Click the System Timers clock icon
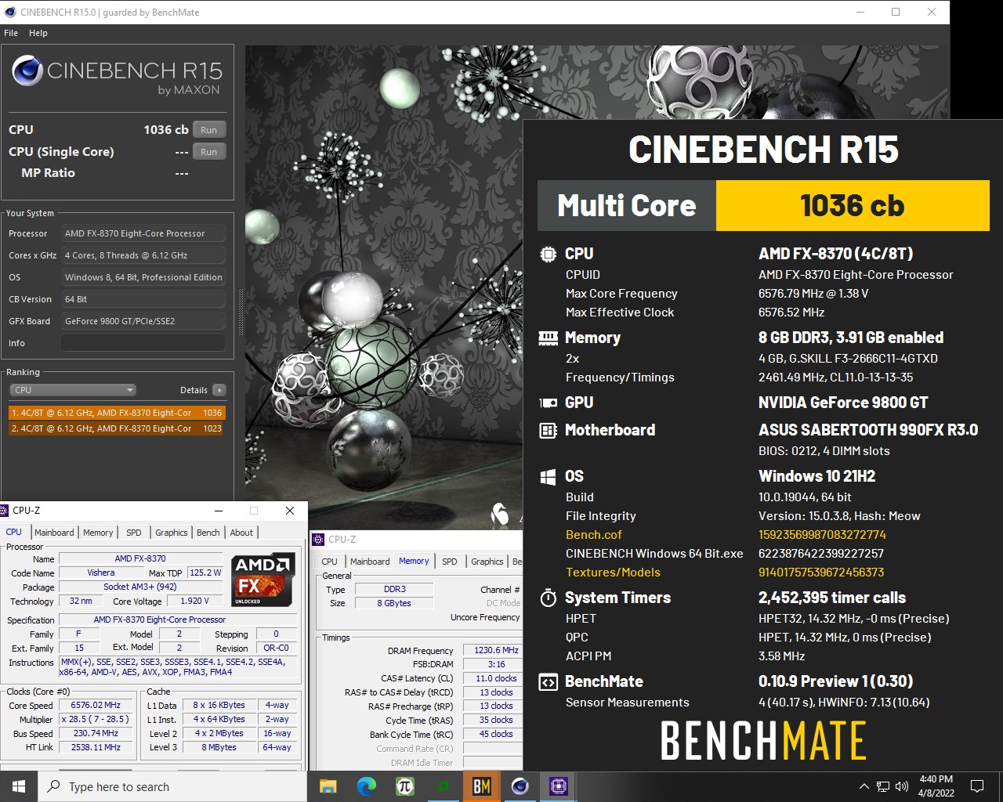This screenshot has width=1003, height=802. [548, 598]
